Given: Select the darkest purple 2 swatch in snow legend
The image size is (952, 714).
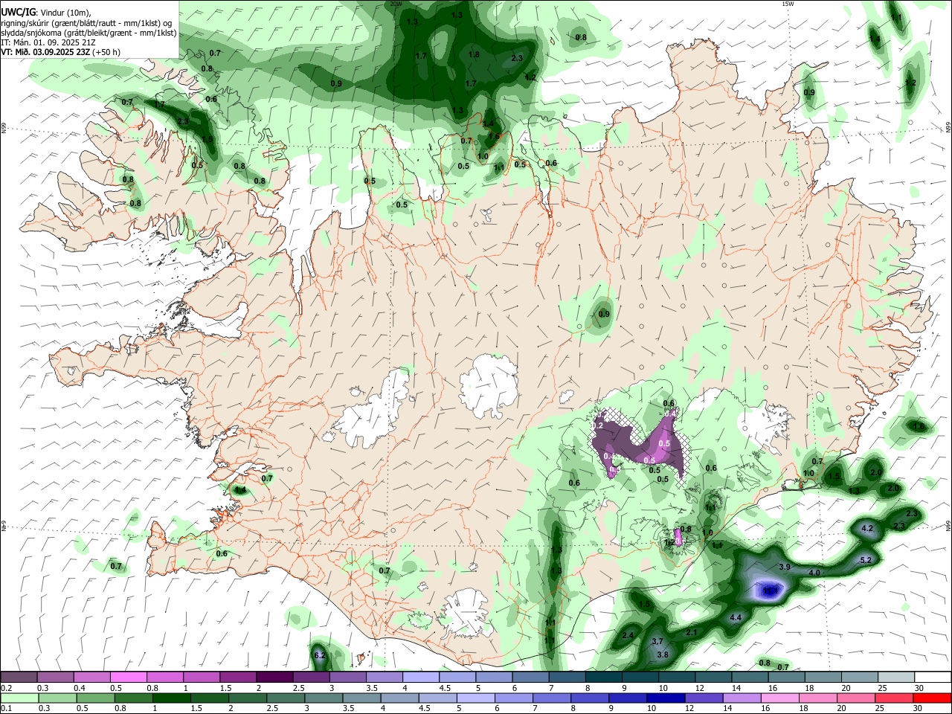Looking at the screenshot, I should click(x=274, y=678).
